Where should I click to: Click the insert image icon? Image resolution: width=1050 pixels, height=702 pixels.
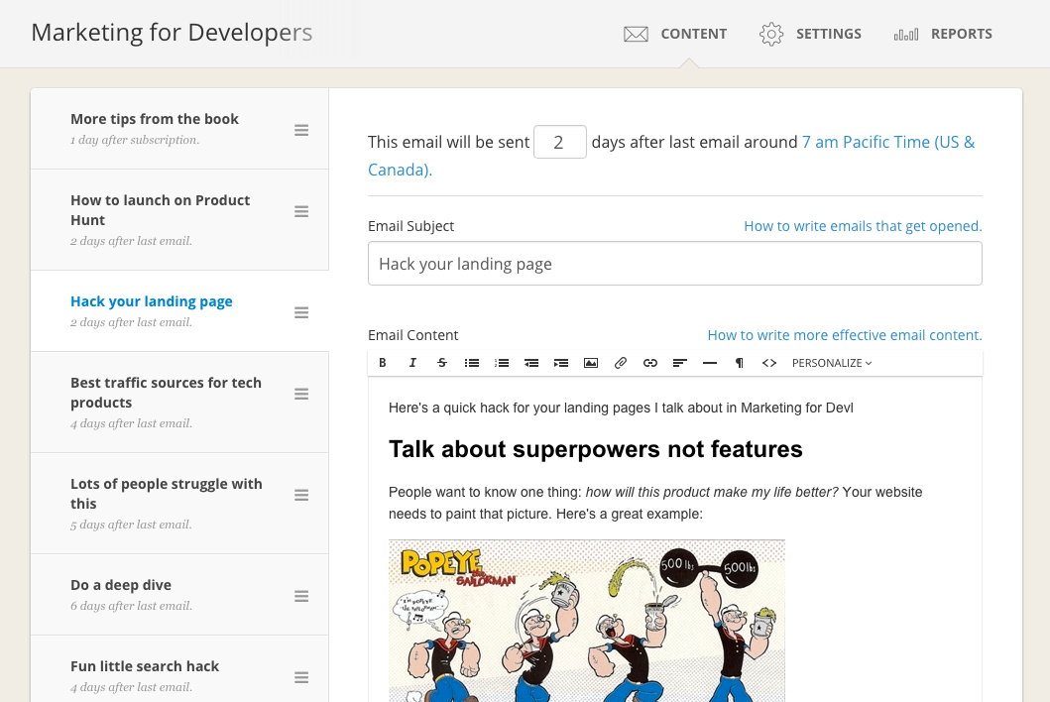[591, 363]
